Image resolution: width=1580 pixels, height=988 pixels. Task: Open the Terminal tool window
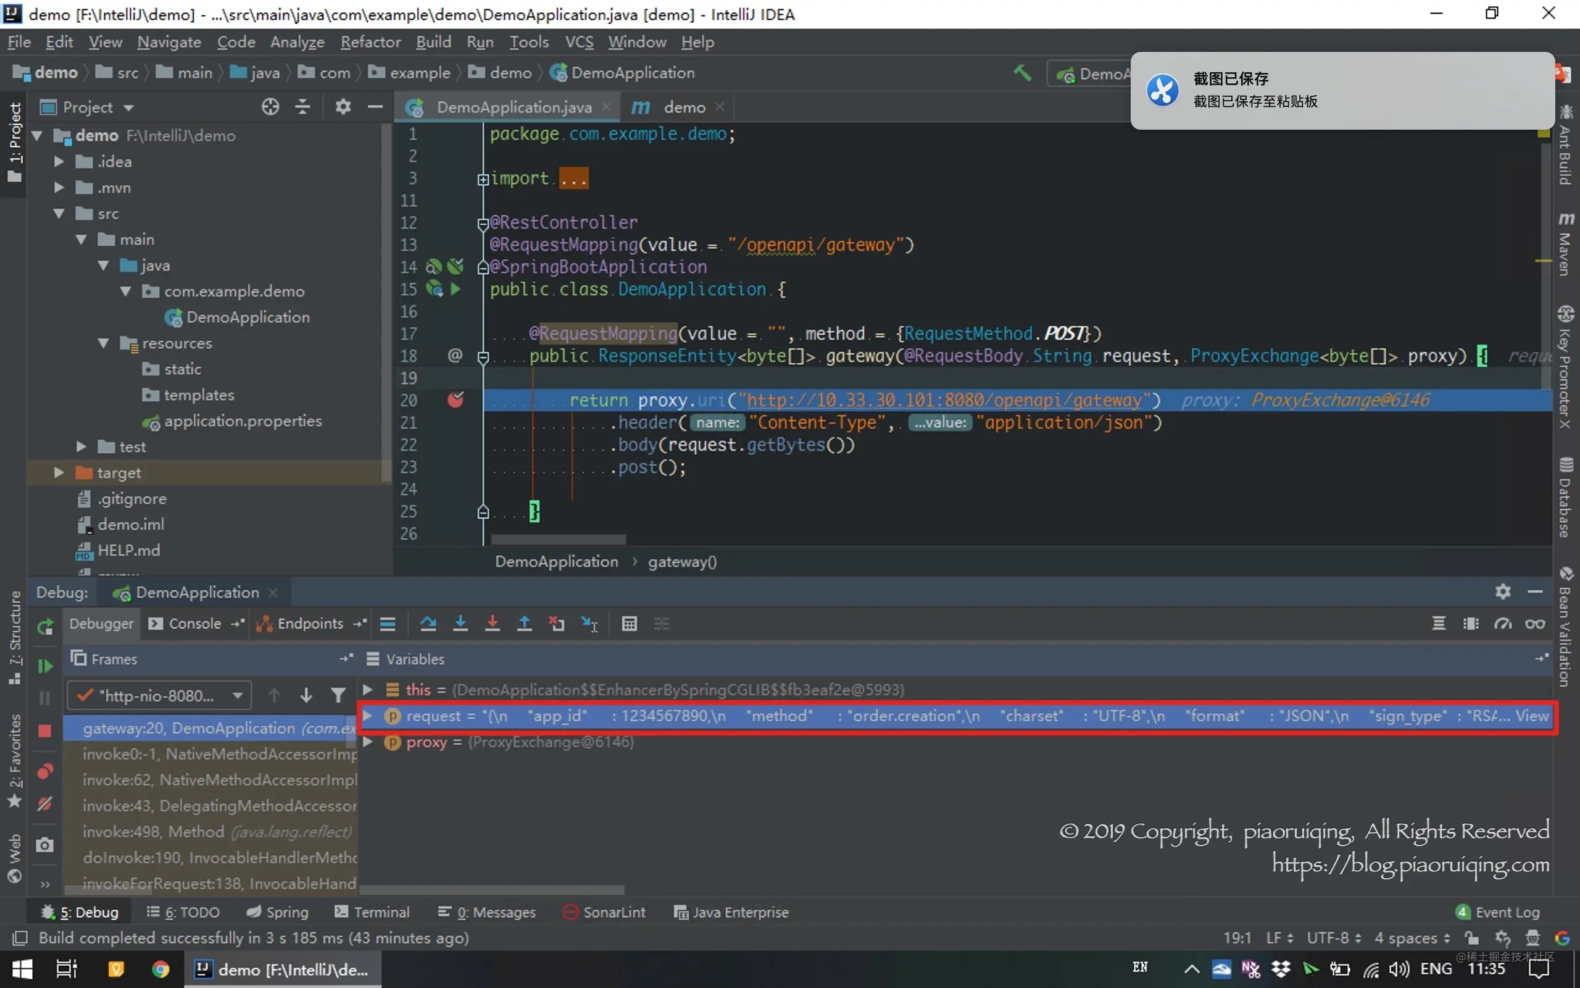[x=372, y=912]
